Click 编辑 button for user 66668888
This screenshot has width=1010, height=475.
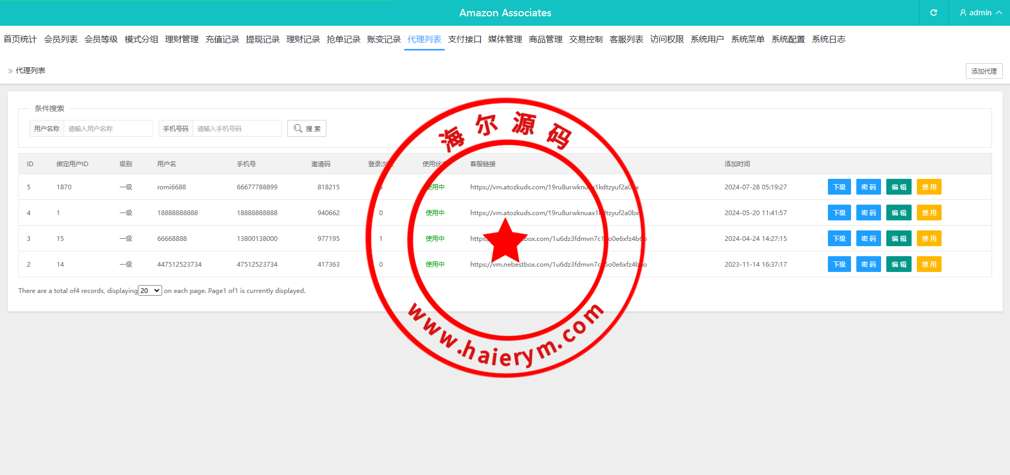point(898,239)
